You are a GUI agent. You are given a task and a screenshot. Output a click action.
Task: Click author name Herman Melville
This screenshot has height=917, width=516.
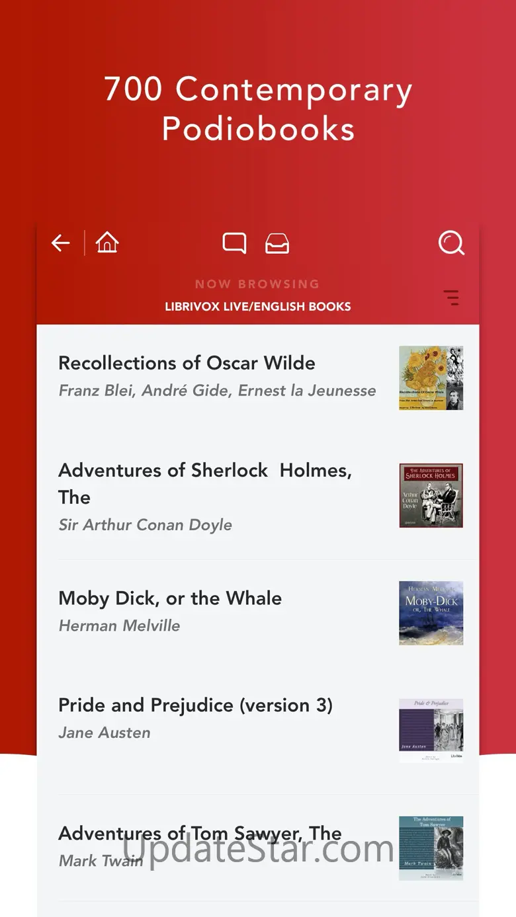pos(119,625)
